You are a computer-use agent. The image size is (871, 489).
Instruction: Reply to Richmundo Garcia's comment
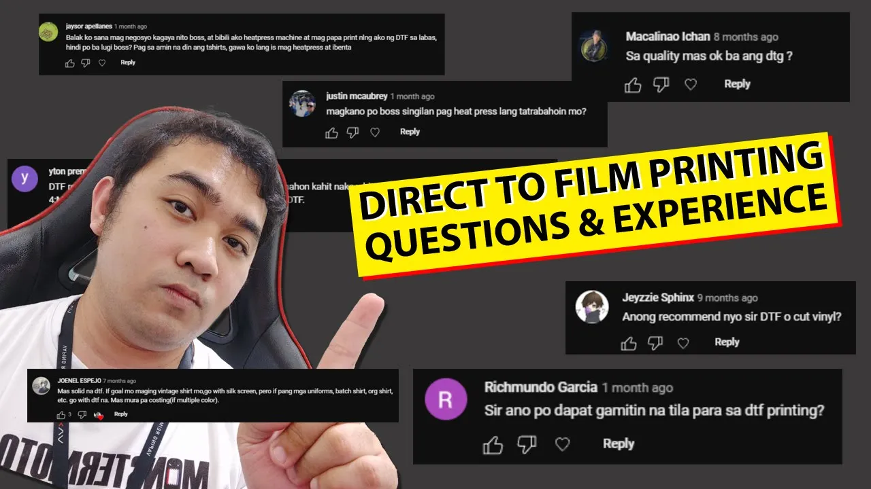[x=619, y=443]
